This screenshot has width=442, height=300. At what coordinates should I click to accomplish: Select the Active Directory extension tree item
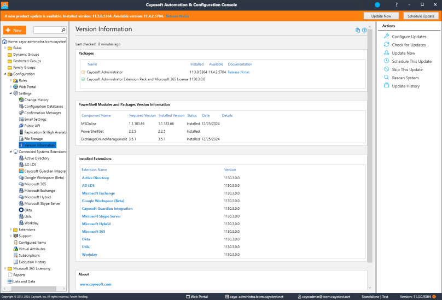click(x=37, y=158)
